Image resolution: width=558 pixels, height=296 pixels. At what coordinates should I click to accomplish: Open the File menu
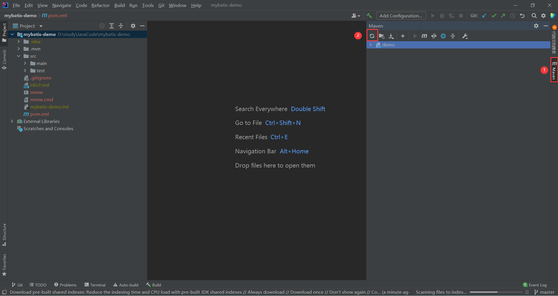coord(16,5)
